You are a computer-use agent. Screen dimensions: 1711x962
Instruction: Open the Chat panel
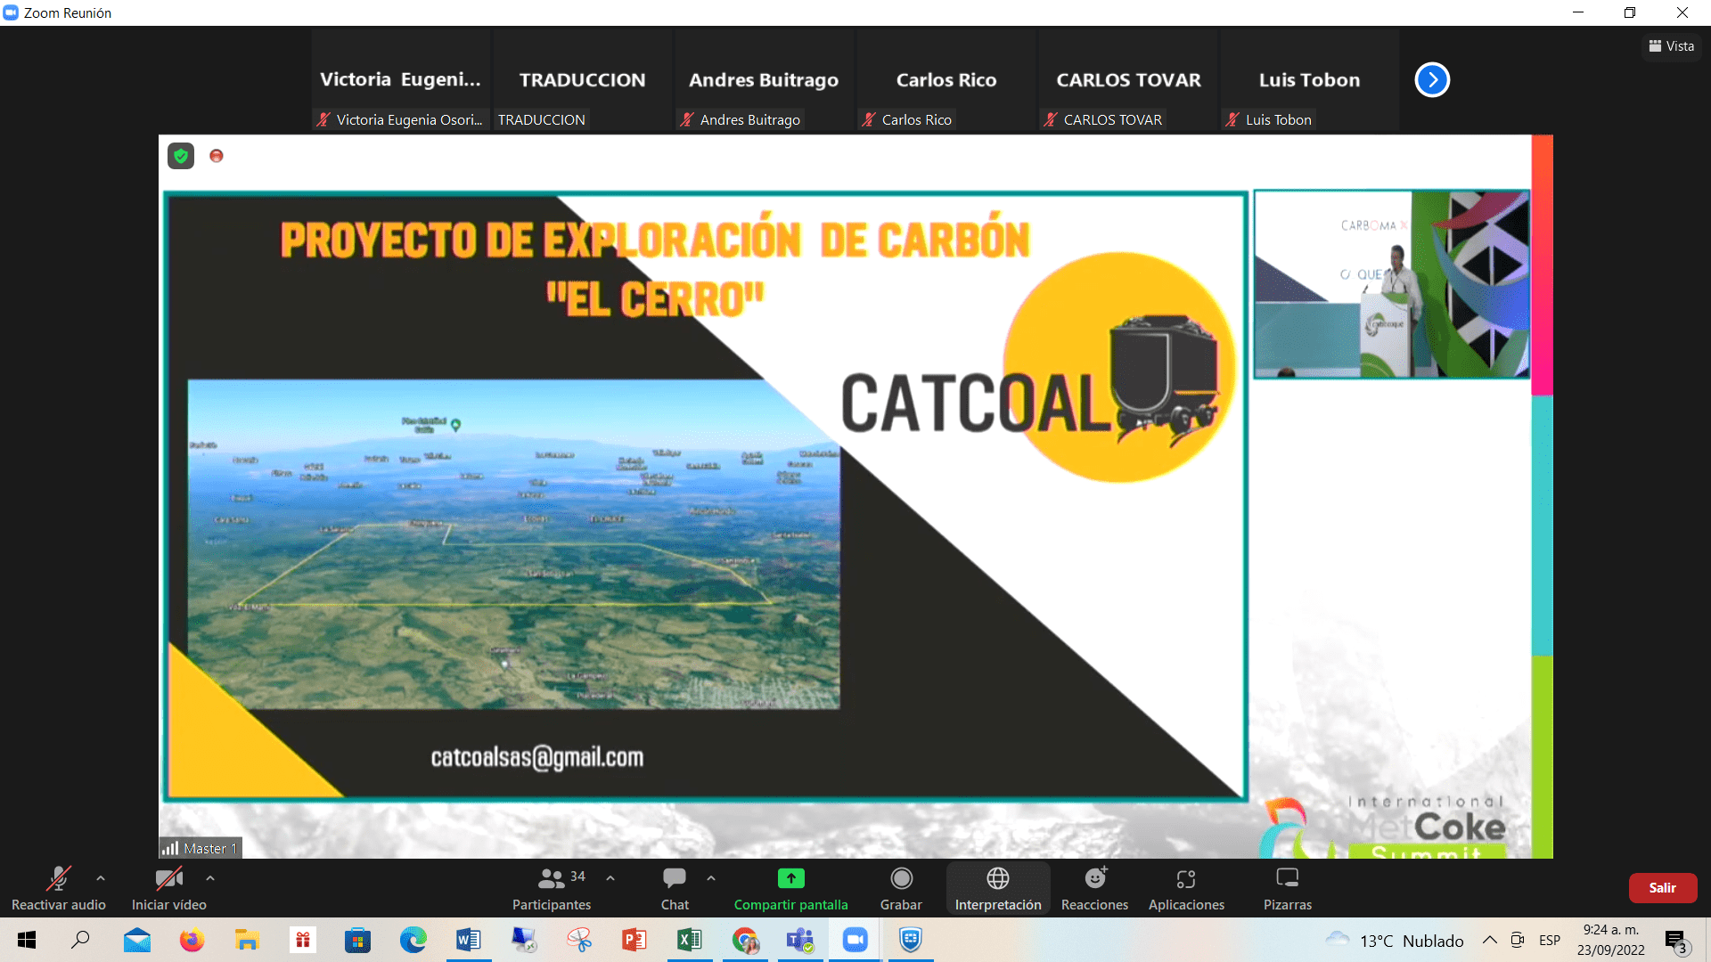point(675,888)
